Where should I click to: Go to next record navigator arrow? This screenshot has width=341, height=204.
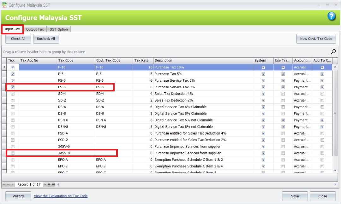45,184
